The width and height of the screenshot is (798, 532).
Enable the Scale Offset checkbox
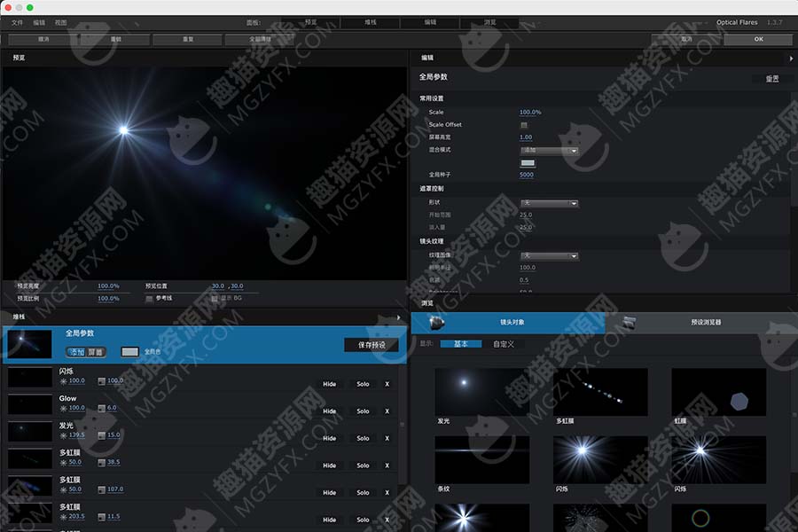524,125
